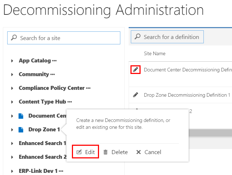
Task: Open ellipsis menu for ERP-Link Dev 1
Action: (x=61, y=171)
